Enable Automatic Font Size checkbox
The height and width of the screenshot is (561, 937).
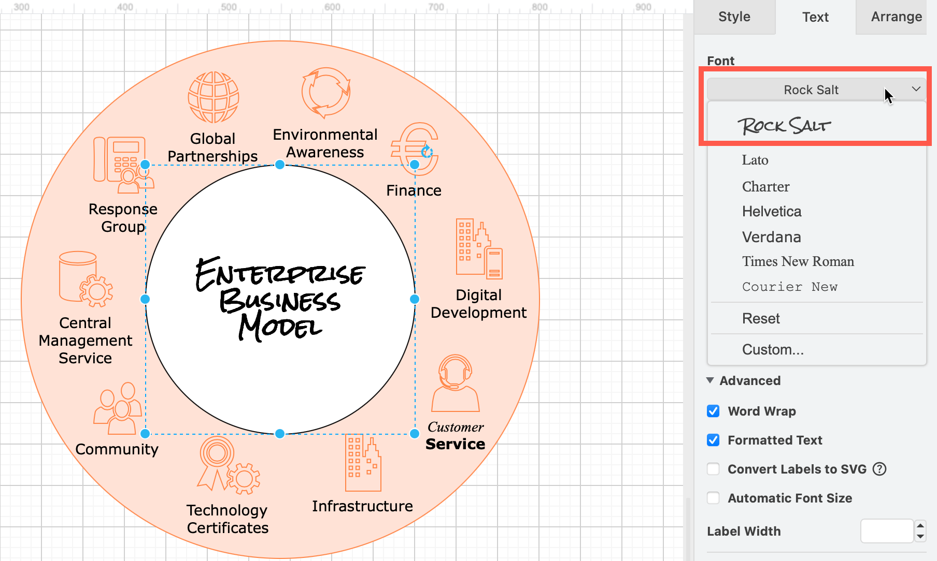(713, 498)
